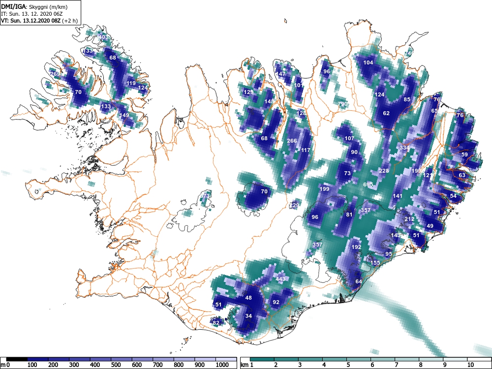This screenshot has height=369, width=492.
Task: Click the dark teal swatch between km 1 and 2
Action: 262,359
